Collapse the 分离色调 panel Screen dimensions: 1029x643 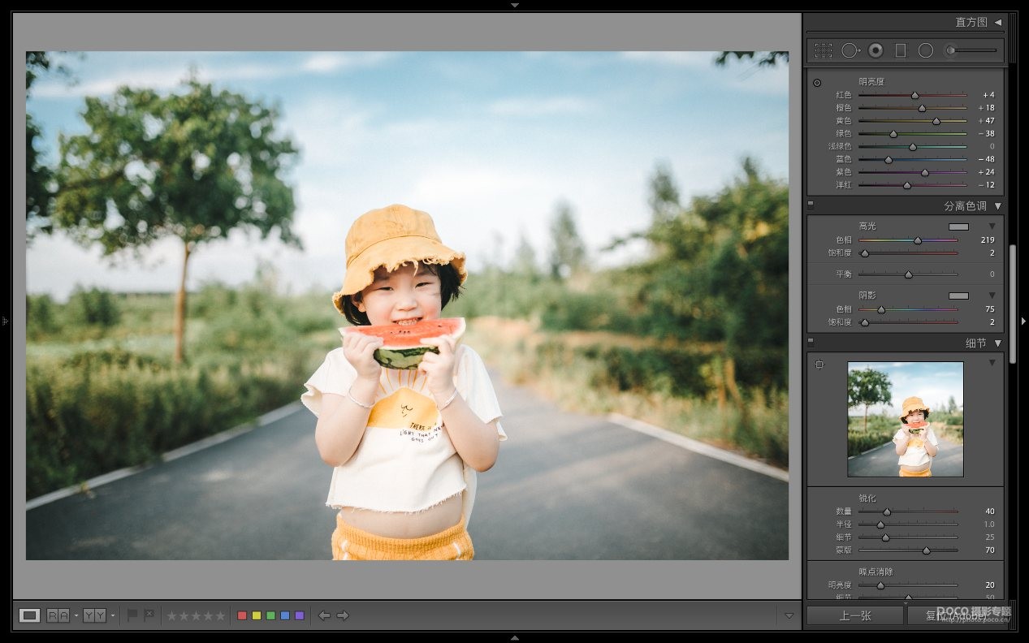coord(998,206)
